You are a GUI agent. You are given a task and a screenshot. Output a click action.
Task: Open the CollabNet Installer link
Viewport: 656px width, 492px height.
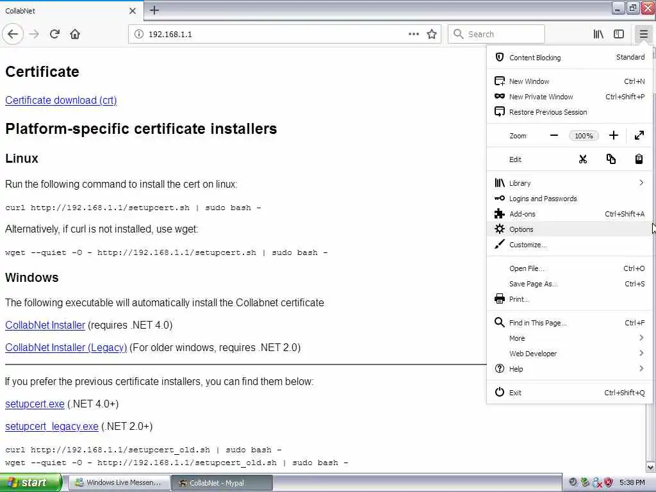pyautogui.click(x=45, y=325)
